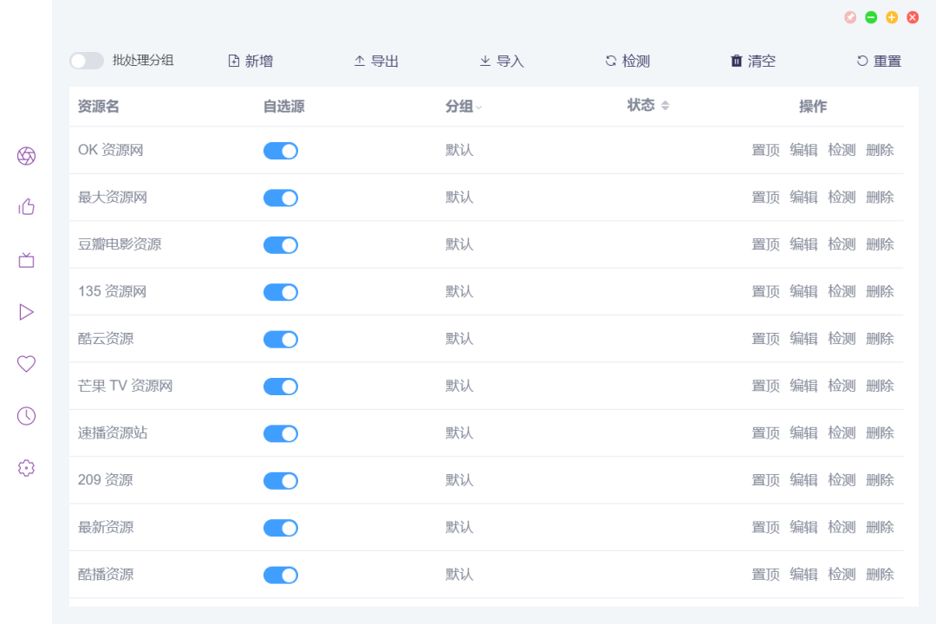The height and width of the screenshot is (624, 936).
Task: Open history via clock sidebar icon
Action: [x=26, y=416]
